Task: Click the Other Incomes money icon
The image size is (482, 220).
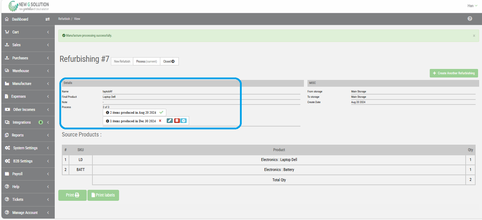Action: click(7, 109)
